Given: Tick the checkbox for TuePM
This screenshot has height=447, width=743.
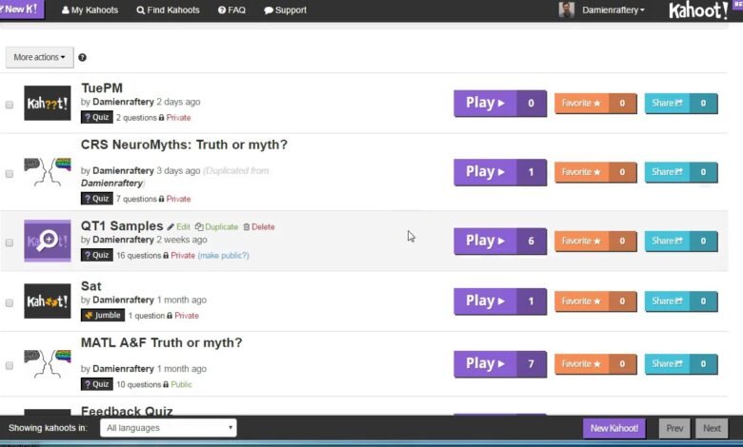Looking at the screenshot, I should tap(10, 105).
